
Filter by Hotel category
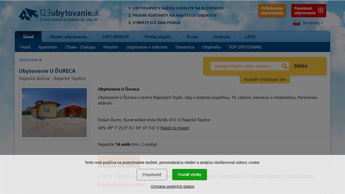(x=25, y=47)
